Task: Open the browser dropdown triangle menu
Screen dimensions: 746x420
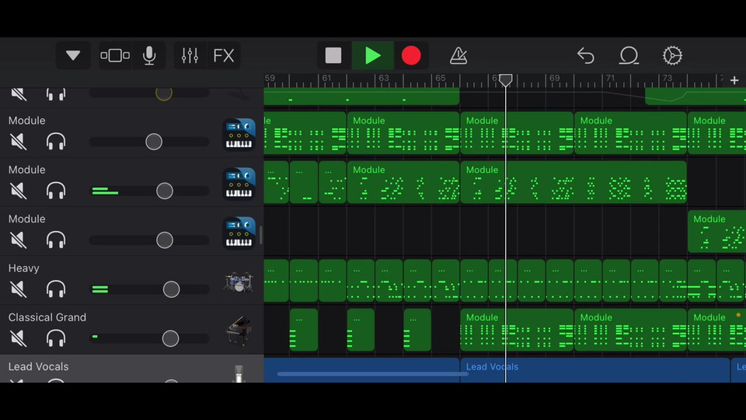Action: pos(73,56)
